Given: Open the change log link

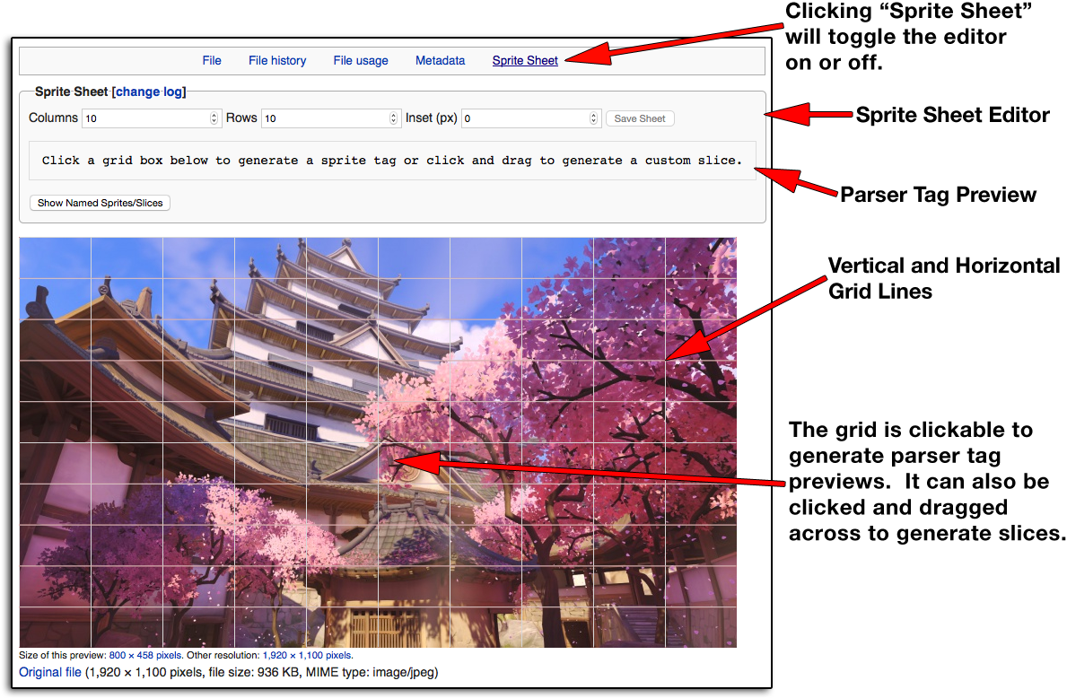Looking at the screenshot, I should point(149,92).
